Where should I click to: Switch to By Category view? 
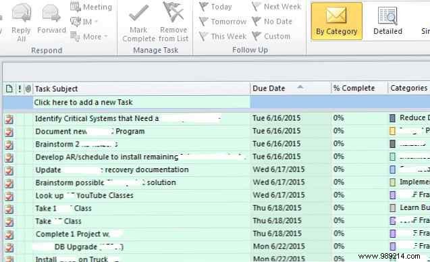pyautogui.click(x=336, y=21)
